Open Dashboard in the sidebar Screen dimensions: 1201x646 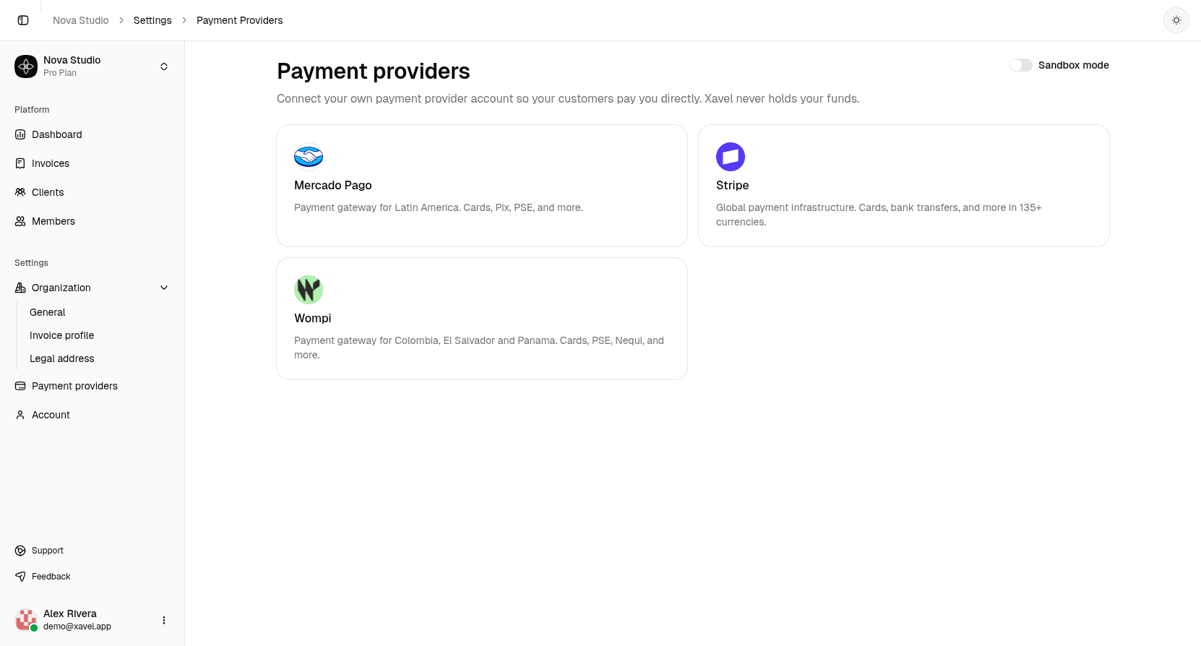(x=92, y=134)
